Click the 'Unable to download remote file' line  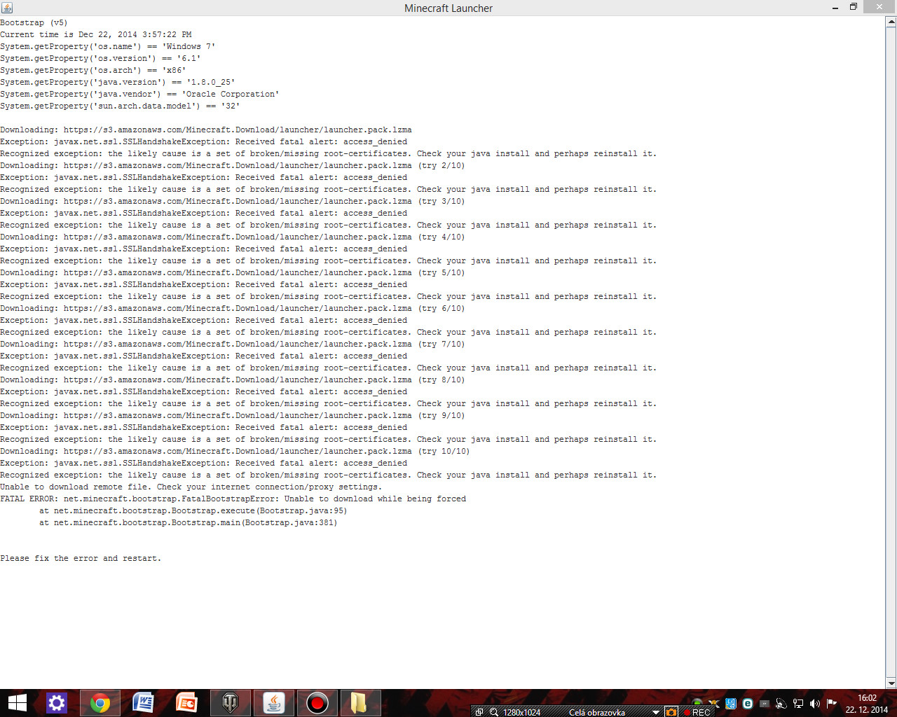pos(191,487)
